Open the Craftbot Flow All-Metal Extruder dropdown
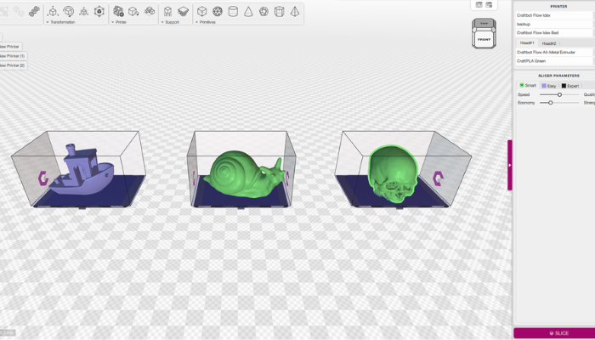595x340 pixels. [555, 52]
